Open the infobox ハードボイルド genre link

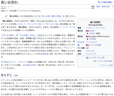[x=92, y=42]
